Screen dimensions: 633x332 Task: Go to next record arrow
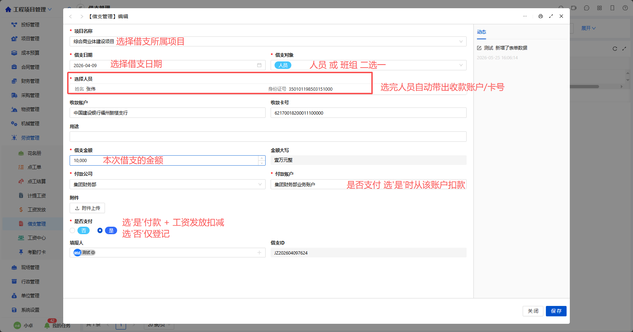82,16
